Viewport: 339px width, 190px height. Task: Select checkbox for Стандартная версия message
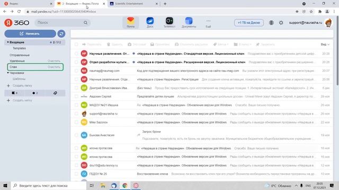[76, 53]
